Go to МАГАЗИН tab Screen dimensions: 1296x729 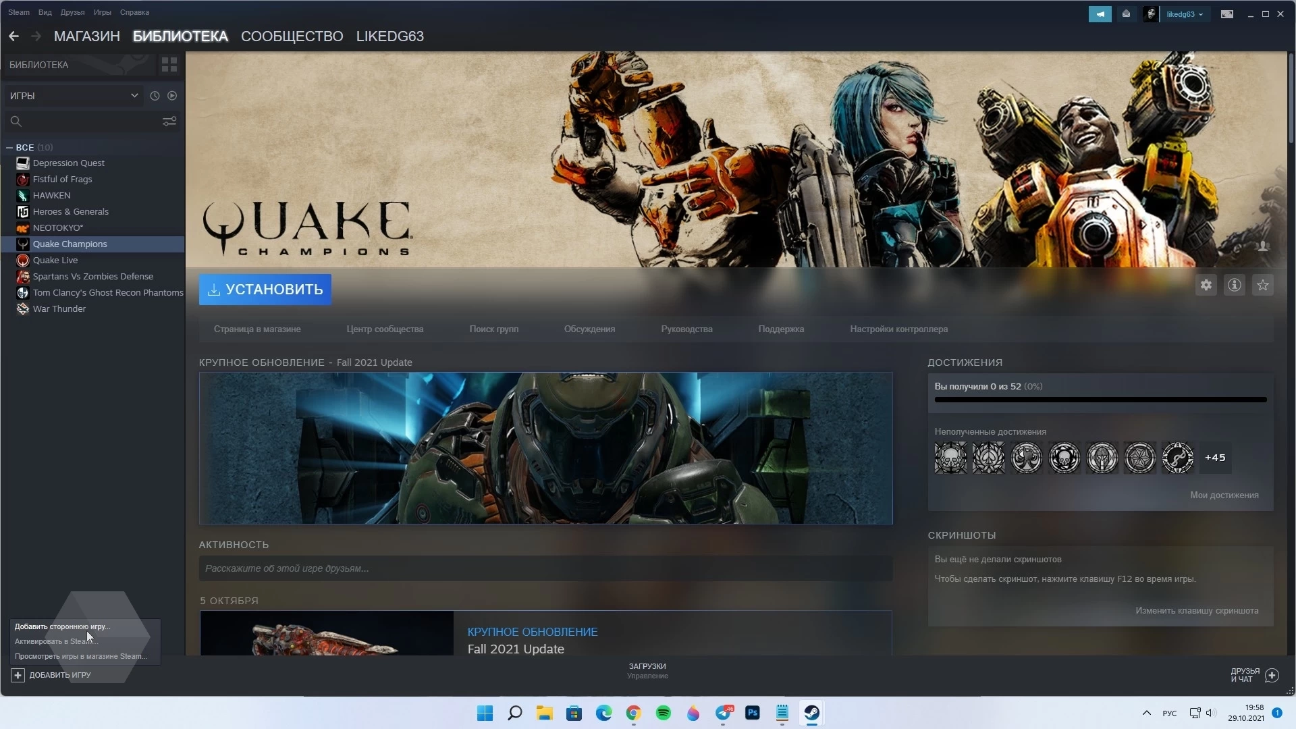[x=87, y=36]
